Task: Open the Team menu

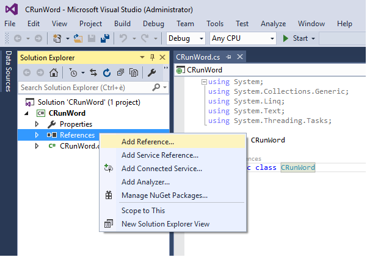Action: (185, 24)
